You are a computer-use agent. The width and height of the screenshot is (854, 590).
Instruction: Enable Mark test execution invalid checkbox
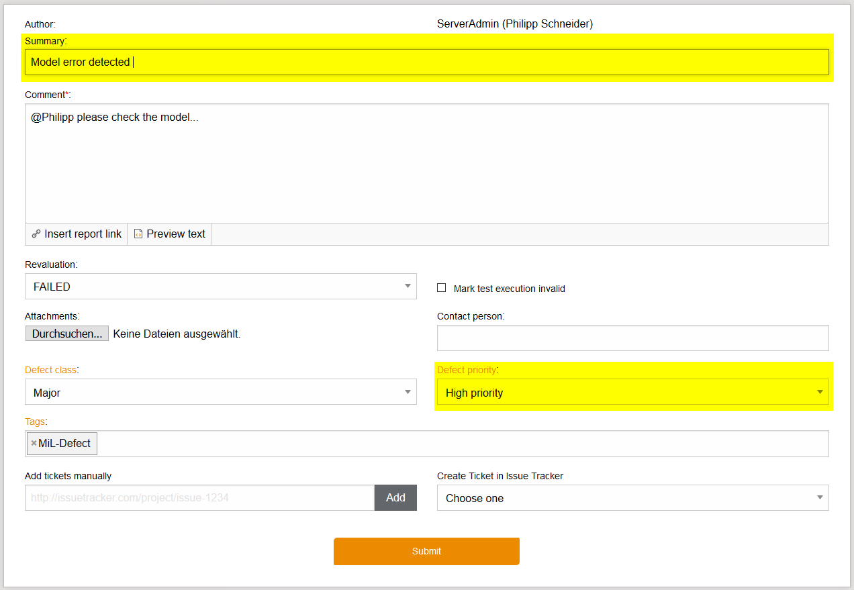coord(441,288)
